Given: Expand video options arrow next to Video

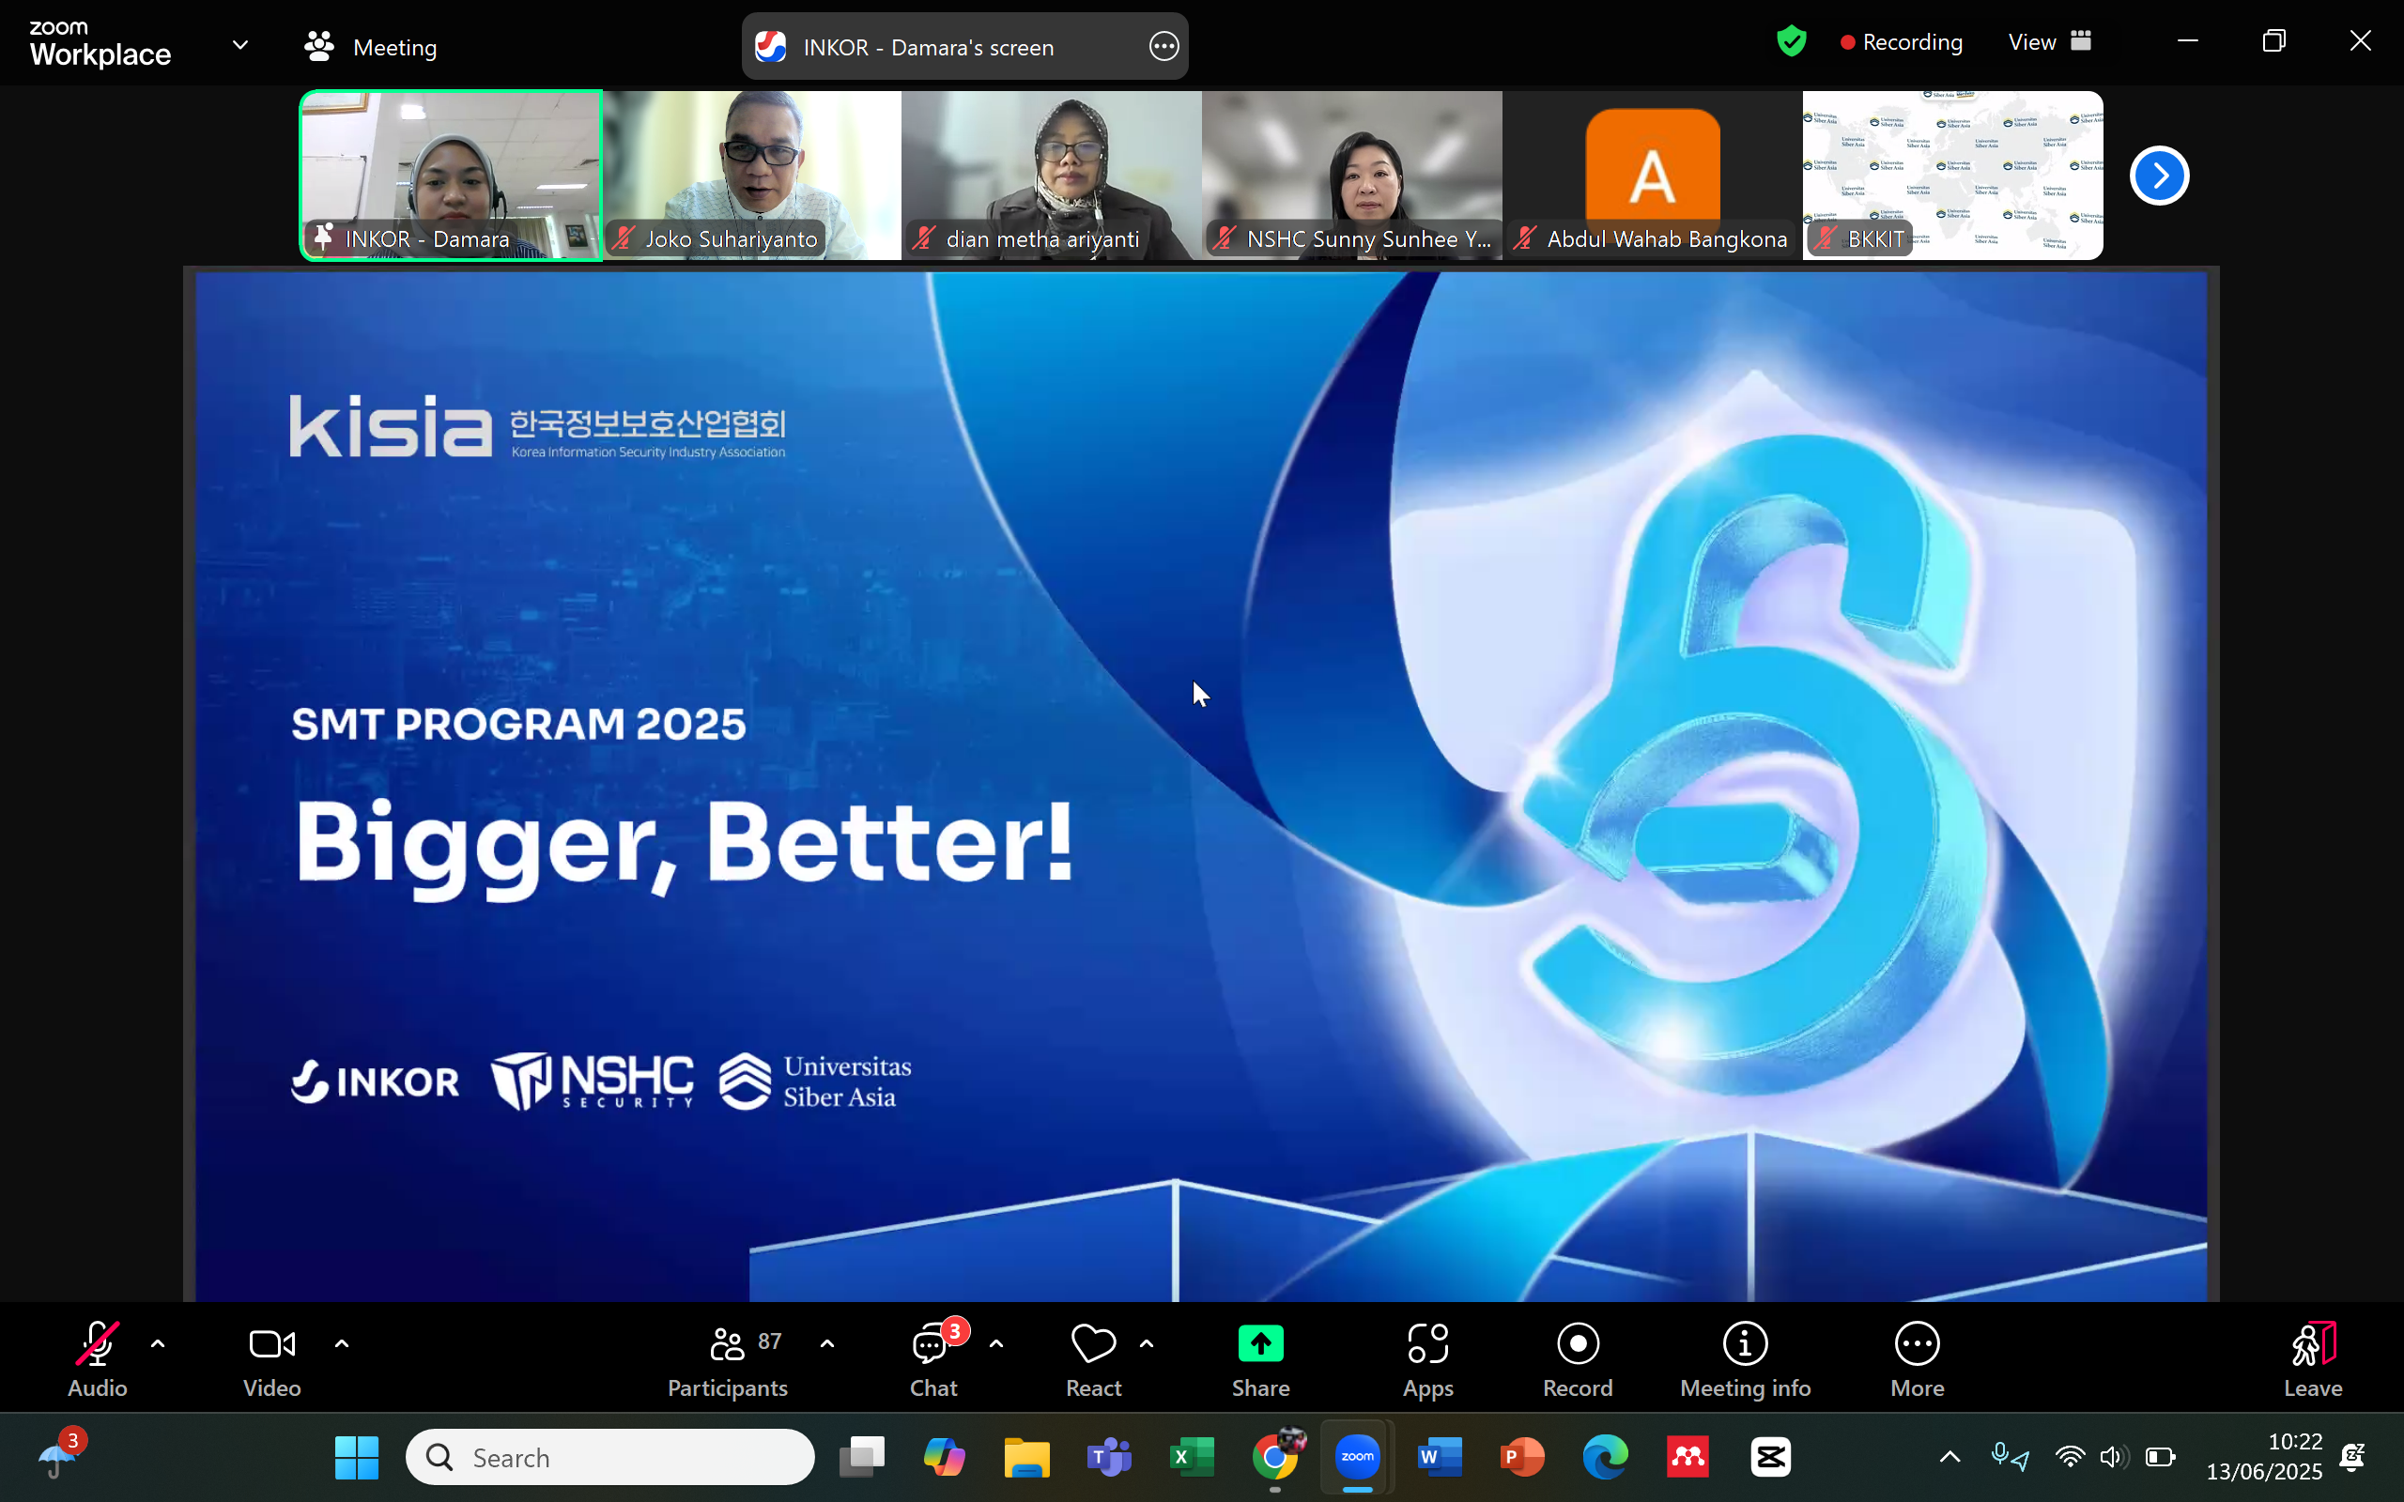Looking at the screenshot, I should point(342,1344).
